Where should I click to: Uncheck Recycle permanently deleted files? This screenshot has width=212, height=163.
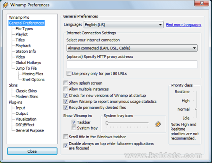[x=66, y=107]
